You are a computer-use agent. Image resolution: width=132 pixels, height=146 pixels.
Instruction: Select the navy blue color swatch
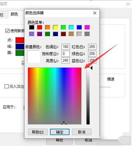55,34
